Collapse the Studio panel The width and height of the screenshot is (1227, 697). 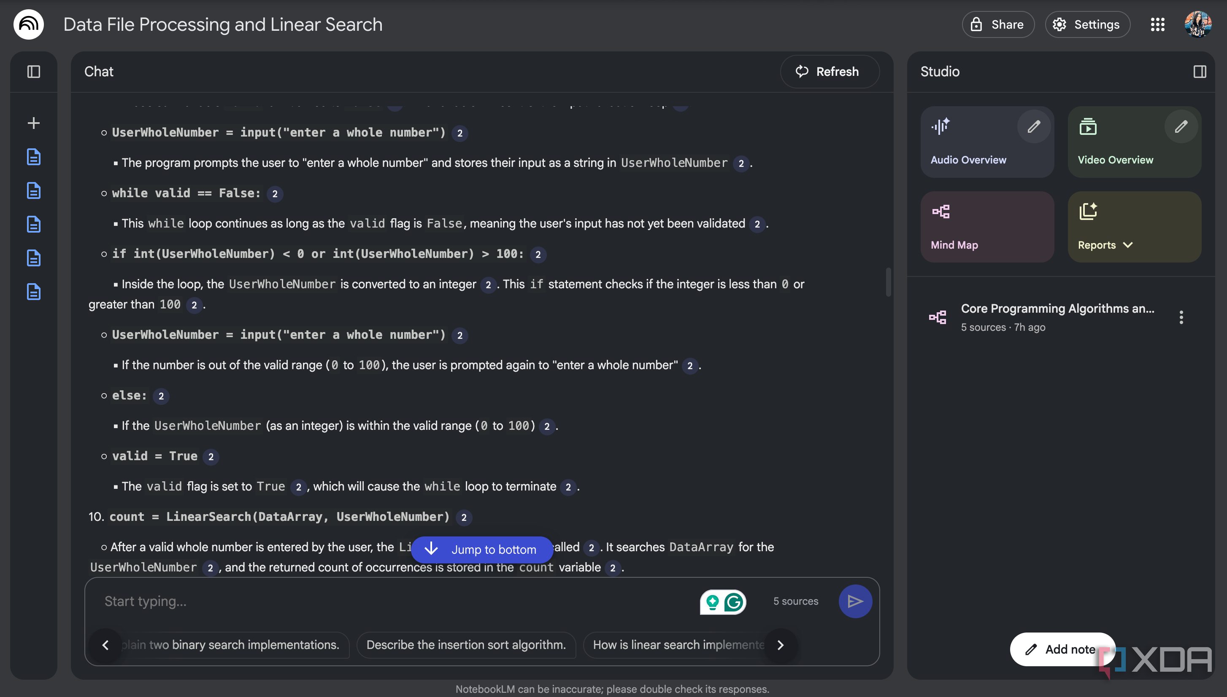click(1200, 72)
